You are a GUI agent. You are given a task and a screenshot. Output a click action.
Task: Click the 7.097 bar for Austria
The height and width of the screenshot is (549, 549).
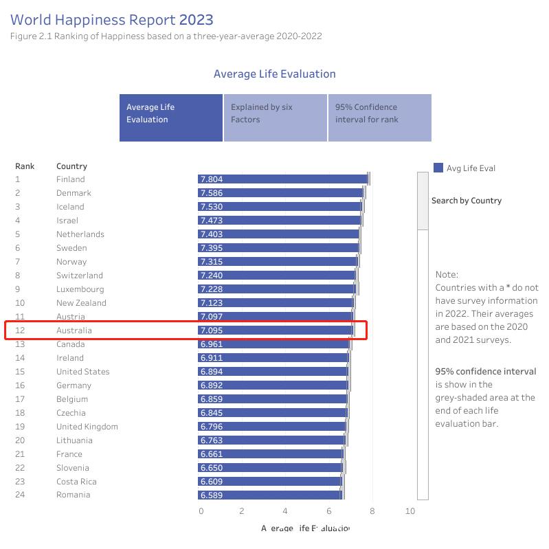tap(276, 317)
